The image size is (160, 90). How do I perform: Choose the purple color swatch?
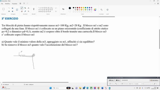pyautogui.click(x=91, y=8)
